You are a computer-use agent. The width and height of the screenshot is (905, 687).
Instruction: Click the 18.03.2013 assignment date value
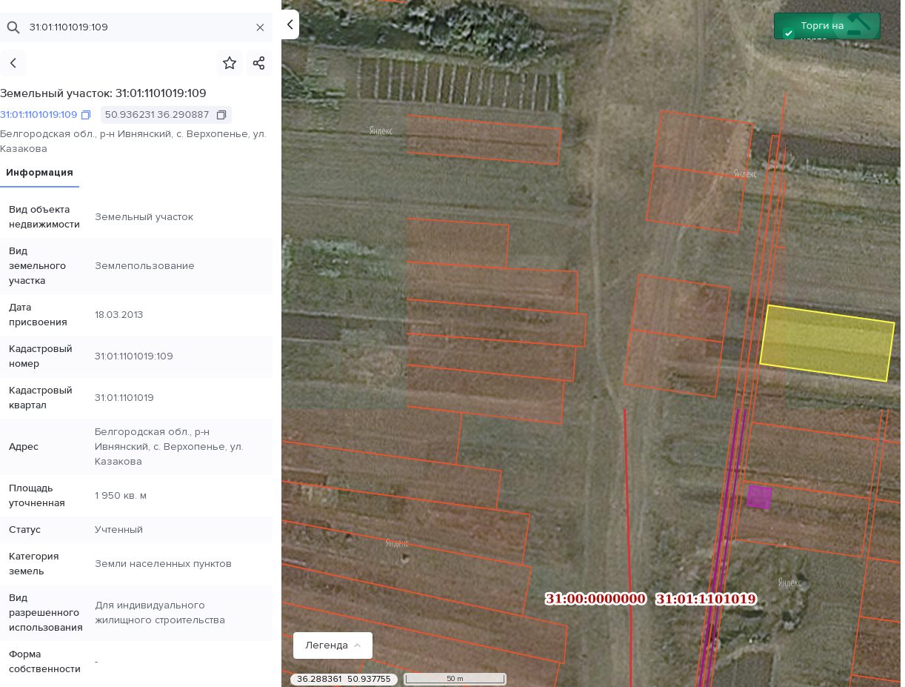coord(119,315)
